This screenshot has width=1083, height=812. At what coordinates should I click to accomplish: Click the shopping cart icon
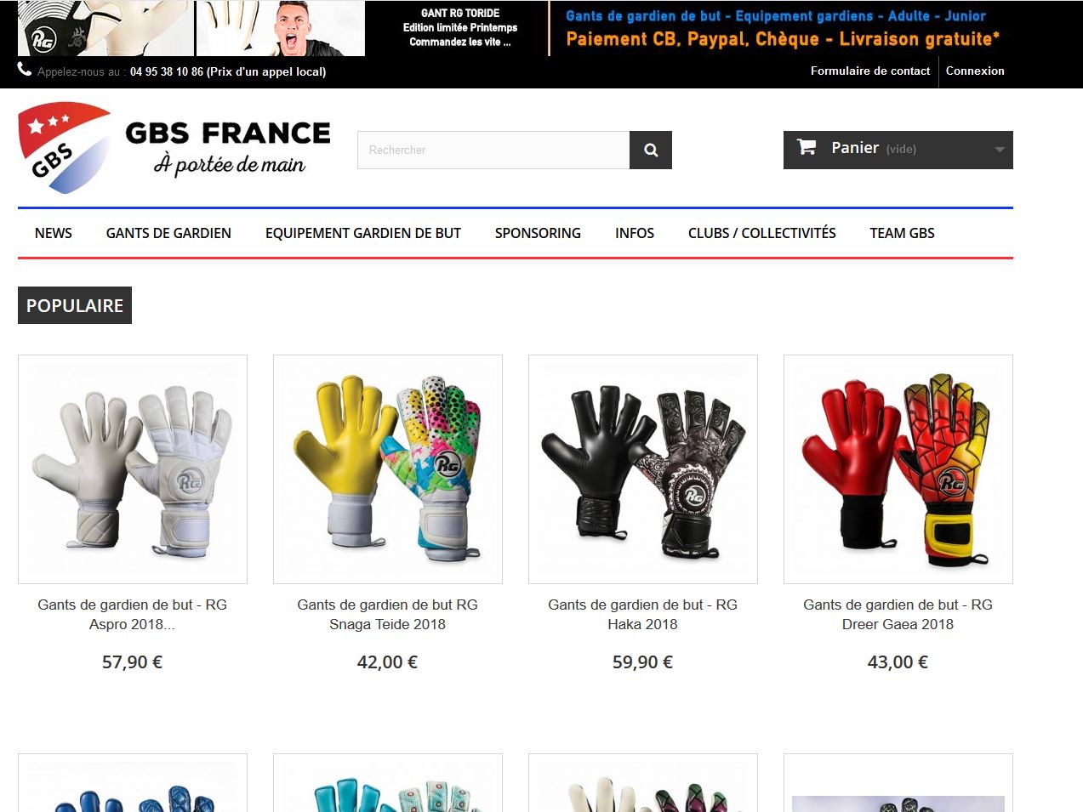806,147
